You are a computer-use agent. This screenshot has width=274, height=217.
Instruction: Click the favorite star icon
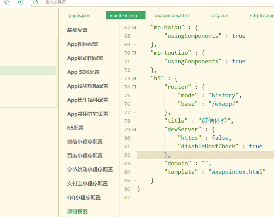coord(6,2)
